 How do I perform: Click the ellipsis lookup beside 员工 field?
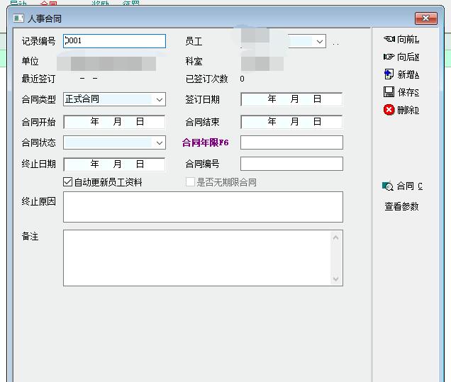pyautogui.click(x=335, y=43)
